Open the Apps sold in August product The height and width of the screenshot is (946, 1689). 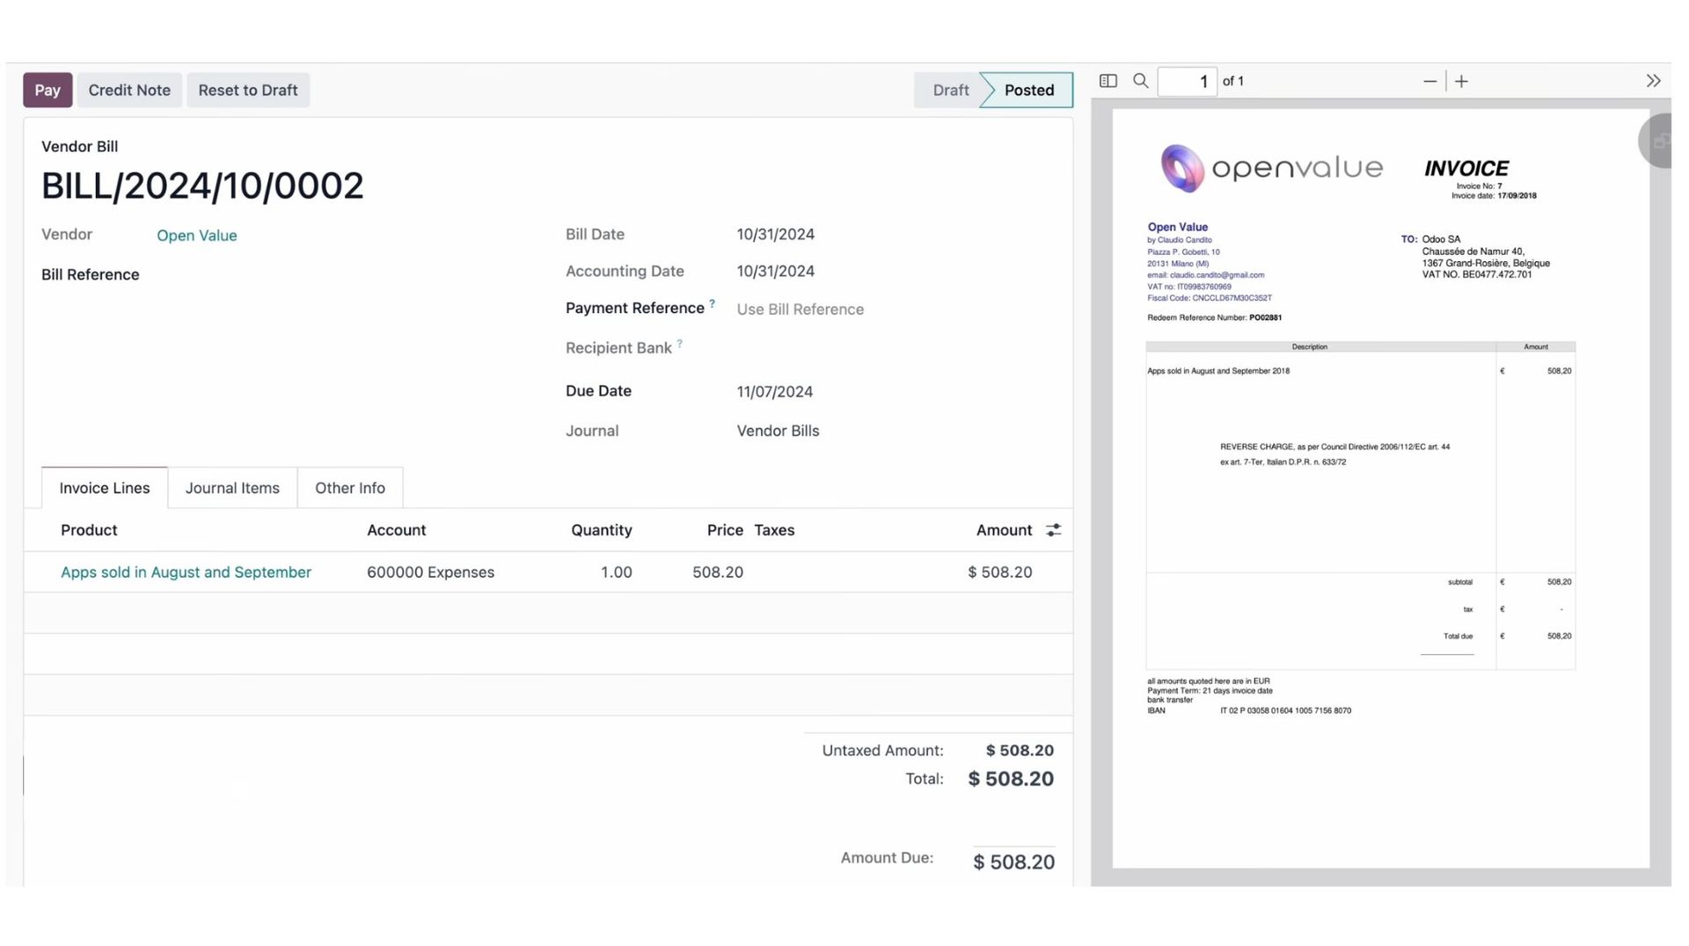186,572
